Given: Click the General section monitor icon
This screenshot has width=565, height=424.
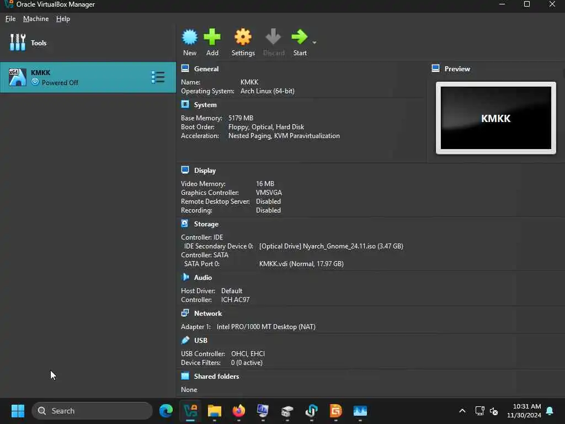Looking at the screenshot, I should (x=185, y=68).
